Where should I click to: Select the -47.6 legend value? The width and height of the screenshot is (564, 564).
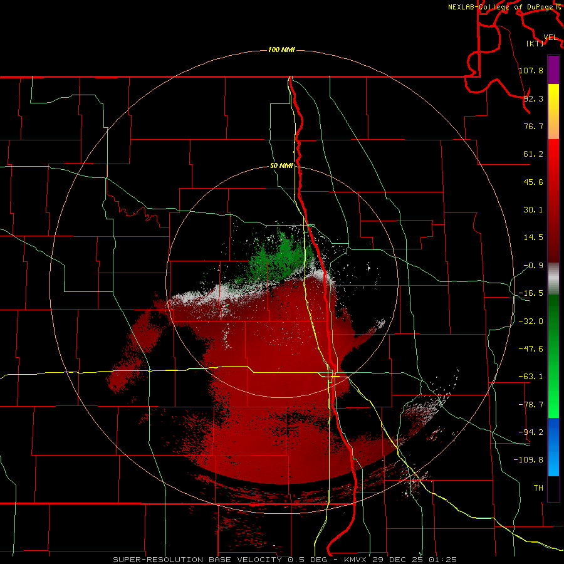point(531,349)
